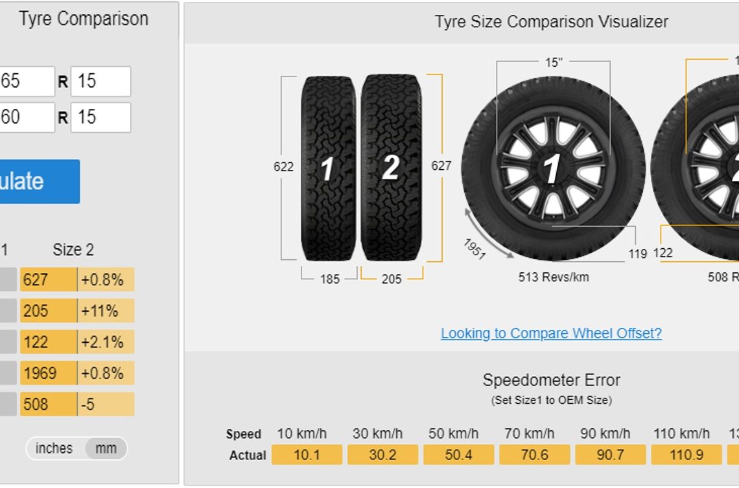Click the Tyre Size Comparison Visualizer heading
Screen dimensions: 739x488
click(551, 22)
